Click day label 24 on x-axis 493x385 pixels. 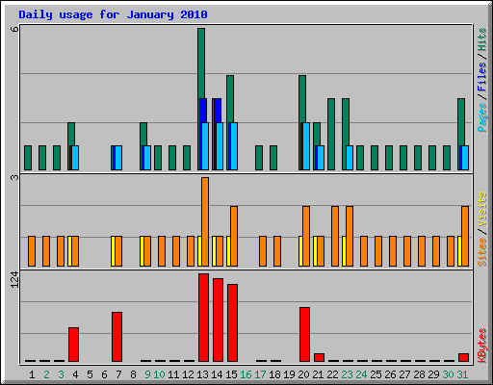tap(361, 374)
